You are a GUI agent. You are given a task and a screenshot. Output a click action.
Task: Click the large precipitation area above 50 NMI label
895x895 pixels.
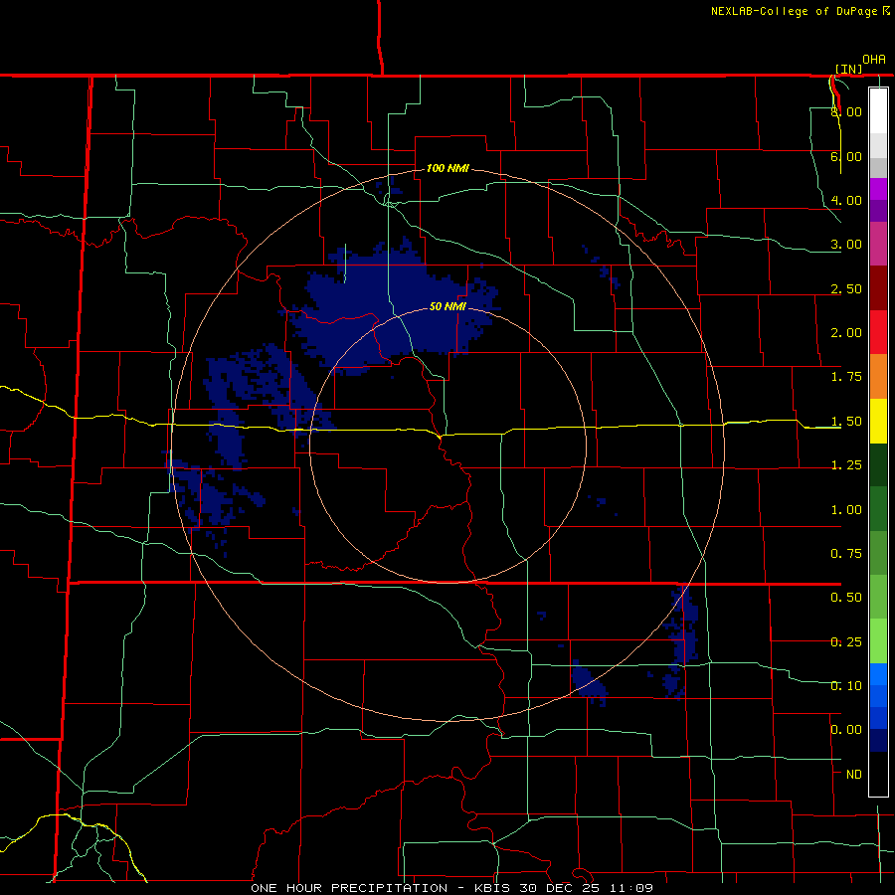point(388,305)
